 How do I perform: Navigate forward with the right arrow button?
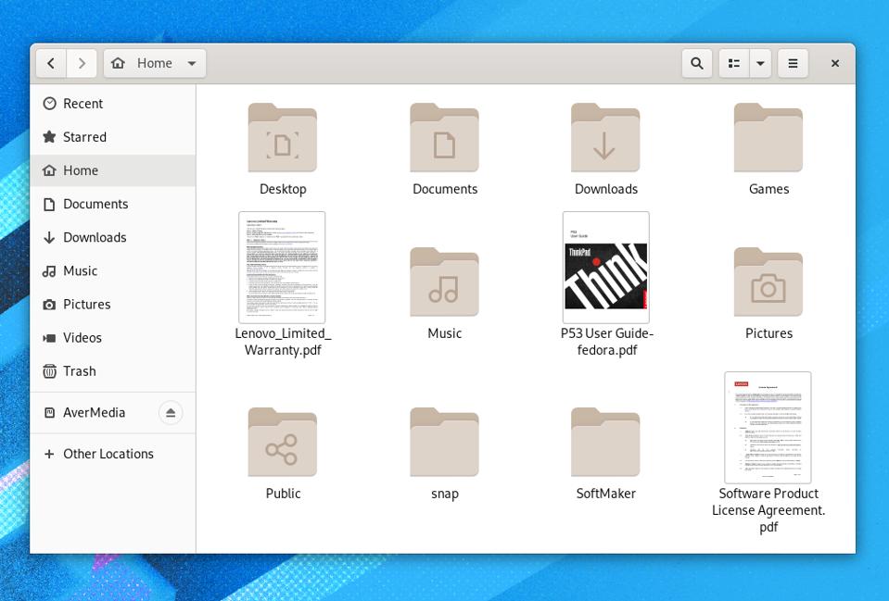82,63
